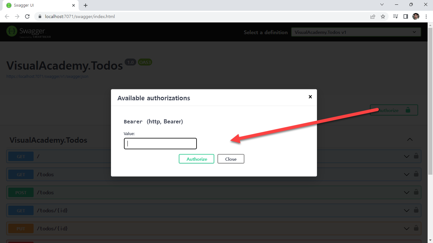Click the share page icon in address bar
Image resolution: width=433 pixels, height=243 pixels.
[x=373, y=16]
